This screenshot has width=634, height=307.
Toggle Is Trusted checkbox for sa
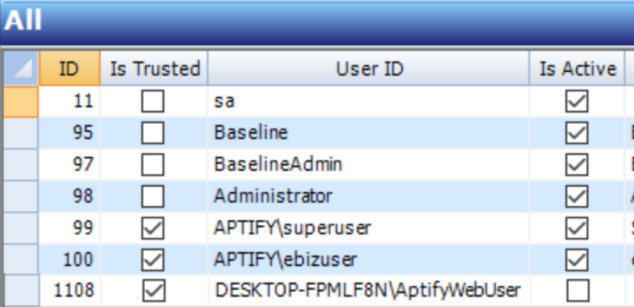click(x=153, y=102)
